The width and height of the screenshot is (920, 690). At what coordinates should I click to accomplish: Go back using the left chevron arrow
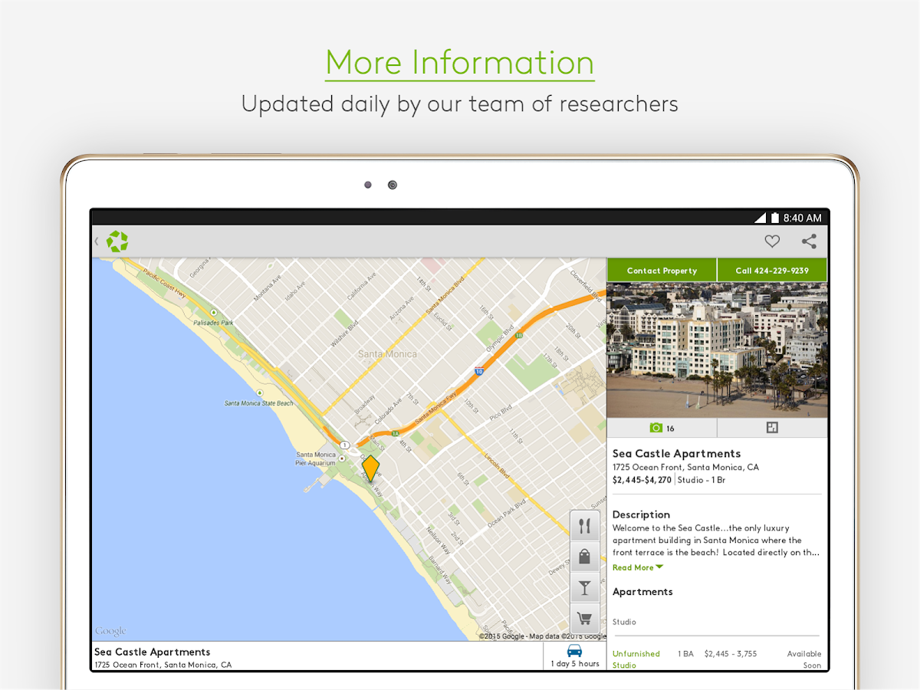click(x=96, y=241)
